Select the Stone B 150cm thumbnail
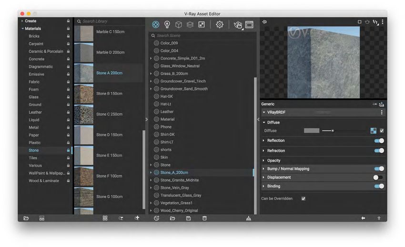Image resolution: width=405 pixels, height=247 pixels. click(x=84, y=94)
